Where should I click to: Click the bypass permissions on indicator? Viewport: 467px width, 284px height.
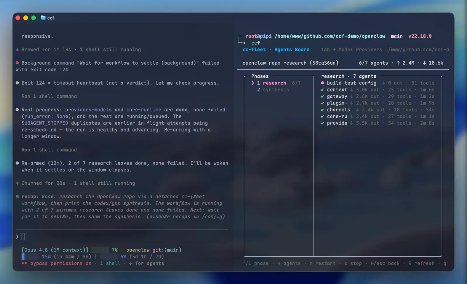click(61, 263)
